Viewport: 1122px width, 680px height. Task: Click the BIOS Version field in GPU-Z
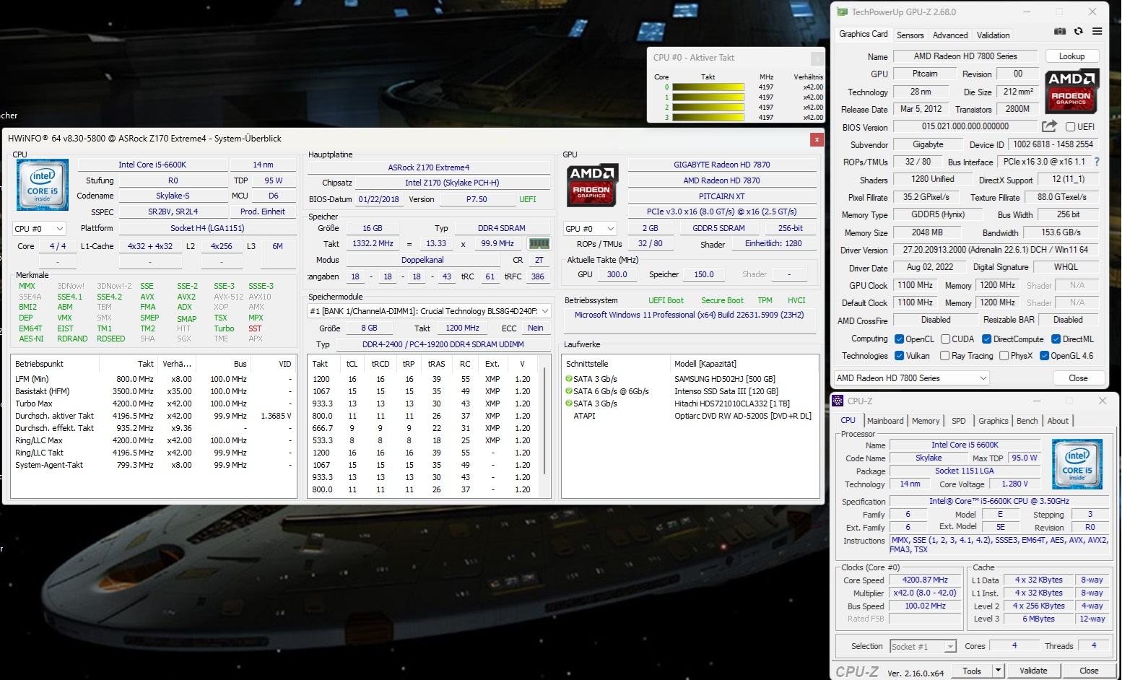point(965,126)
